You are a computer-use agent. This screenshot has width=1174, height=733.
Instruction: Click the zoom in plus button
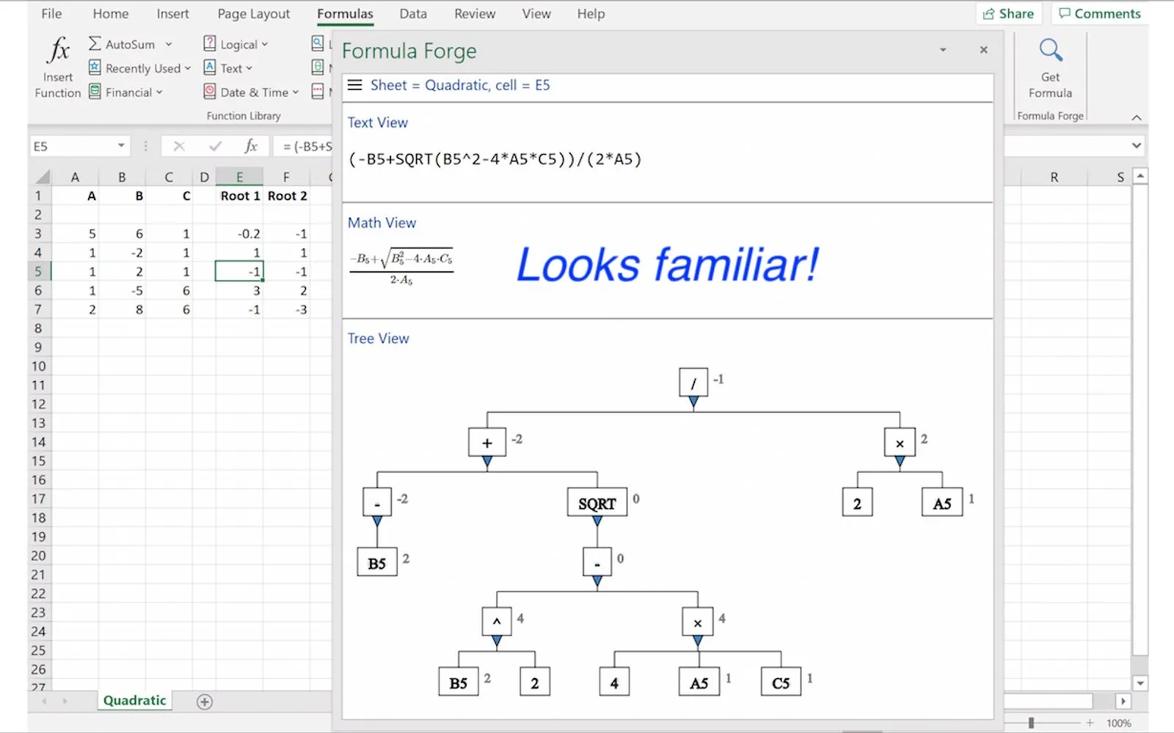1090,723
